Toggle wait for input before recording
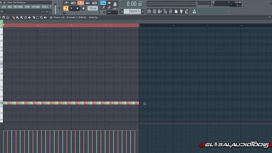Image resolution: width=272 pixels, height=153 pixels. point(73,3)
